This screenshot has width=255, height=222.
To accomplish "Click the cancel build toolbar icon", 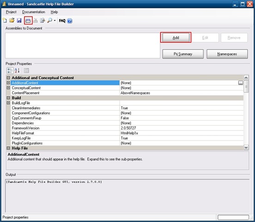I will (36, 20).
